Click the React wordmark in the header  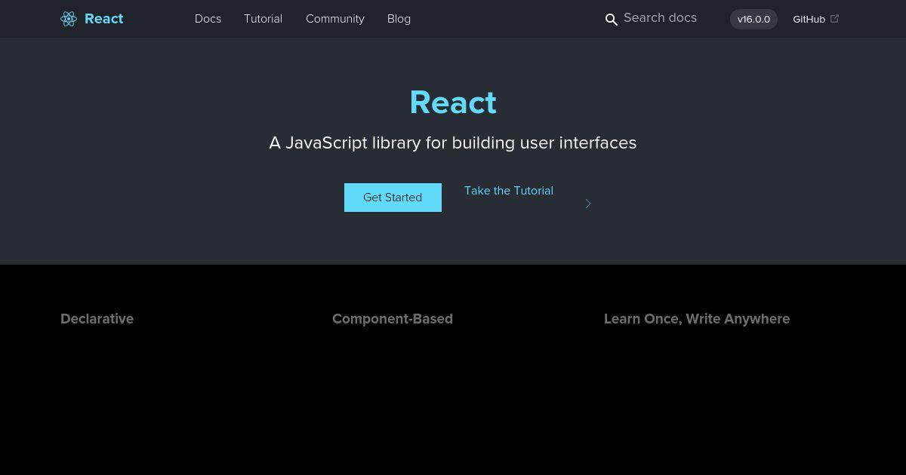coord(103,19)
